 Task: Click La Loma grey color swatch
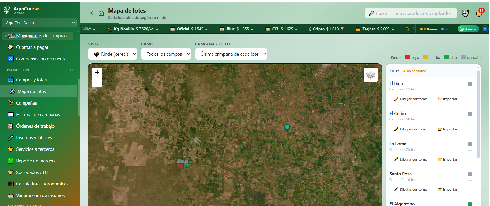tap(470, 144)
